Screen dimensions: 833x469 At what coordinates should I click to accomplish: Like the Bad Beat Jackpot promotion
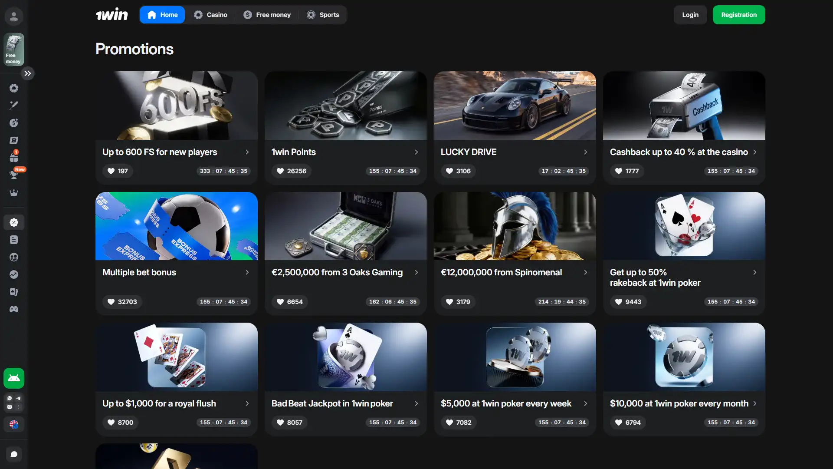click(290, 423)
